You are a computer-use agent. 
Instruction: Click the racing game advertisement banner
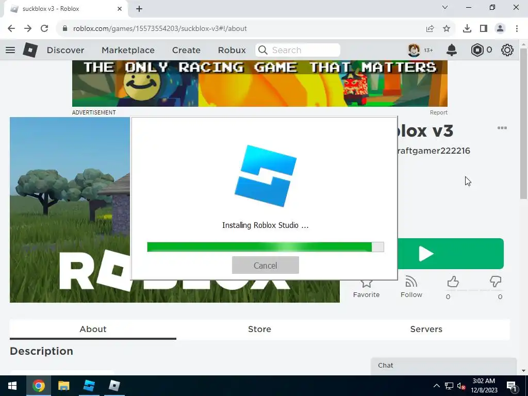pyautogui.click(x=260, y=84)
